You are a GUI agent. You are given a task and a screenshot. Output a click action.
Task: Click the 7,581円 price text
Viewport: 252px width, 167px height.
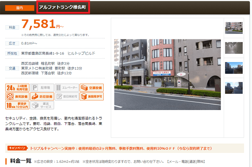click(x=42, y=24)
